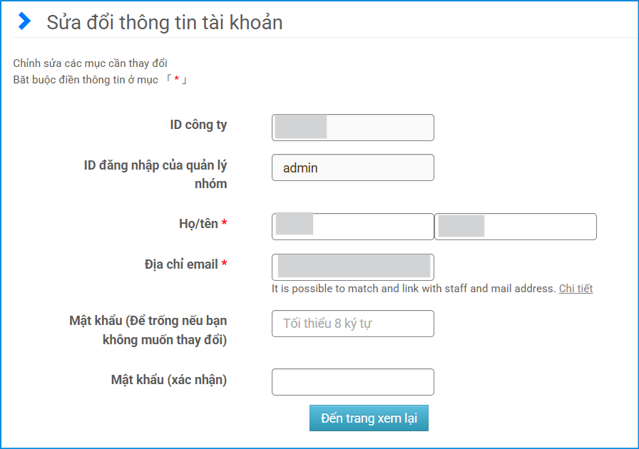Screen dimensions: 639x449
Task: Click the "ID công ty" label
Action: [198, 125]
